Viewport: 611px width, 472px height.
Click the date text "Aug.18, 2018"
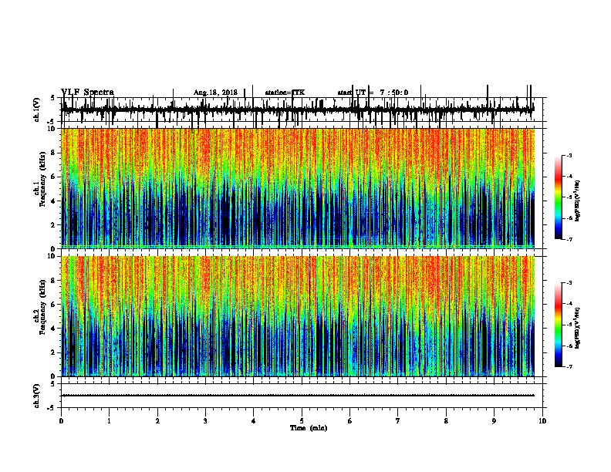point(215,93)
